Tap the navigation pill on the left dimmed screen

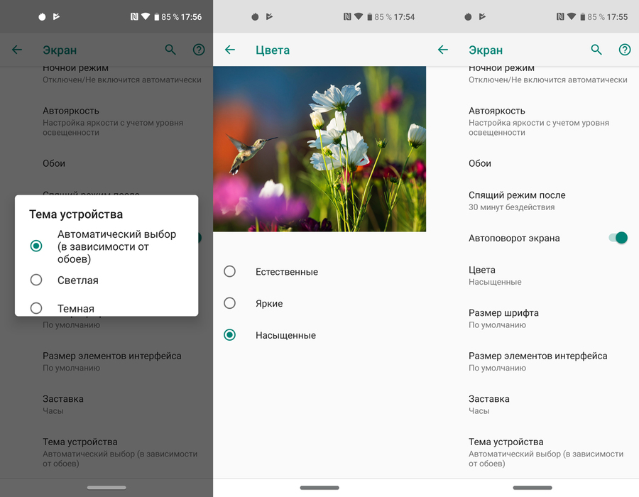pyautogui.click(x=106, y=488)
